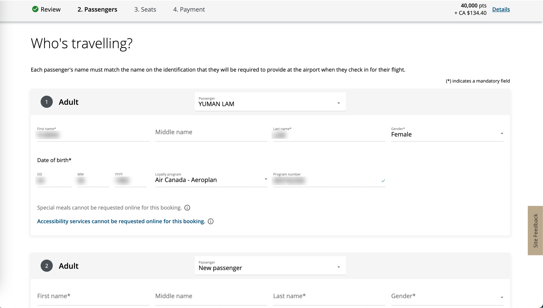Click the accessibility services link text
Screen dimensions: 543x308
(121, 221)
